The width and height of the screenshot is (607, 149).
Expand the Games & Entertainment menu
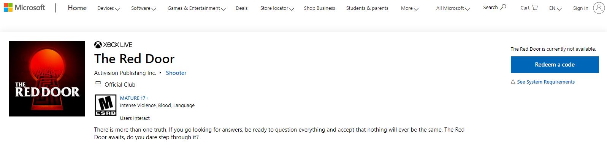point(197,8)
